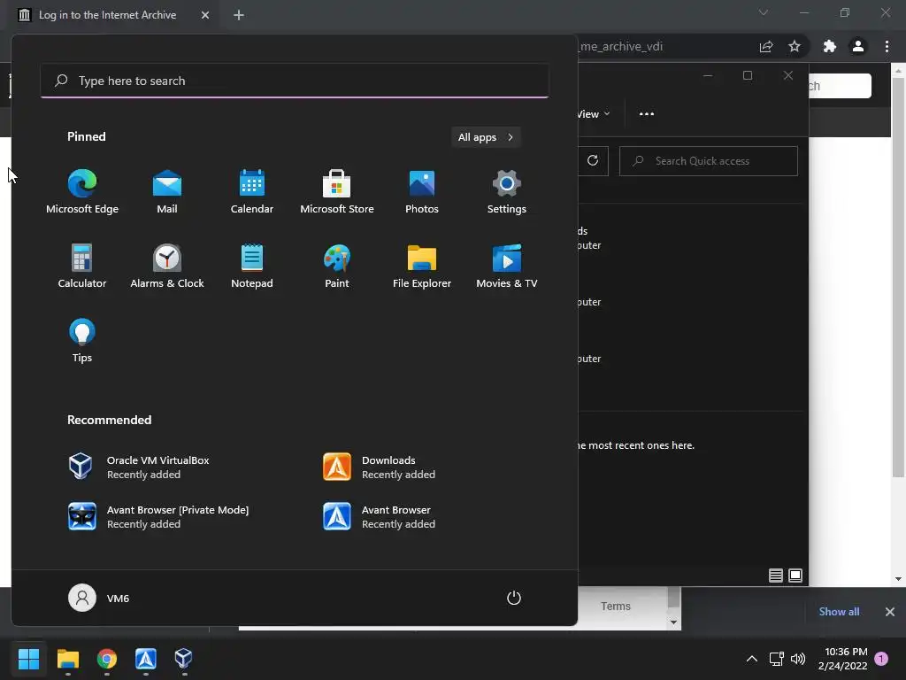
Task: Click the Terms link
Action: (x=616, y=606)
